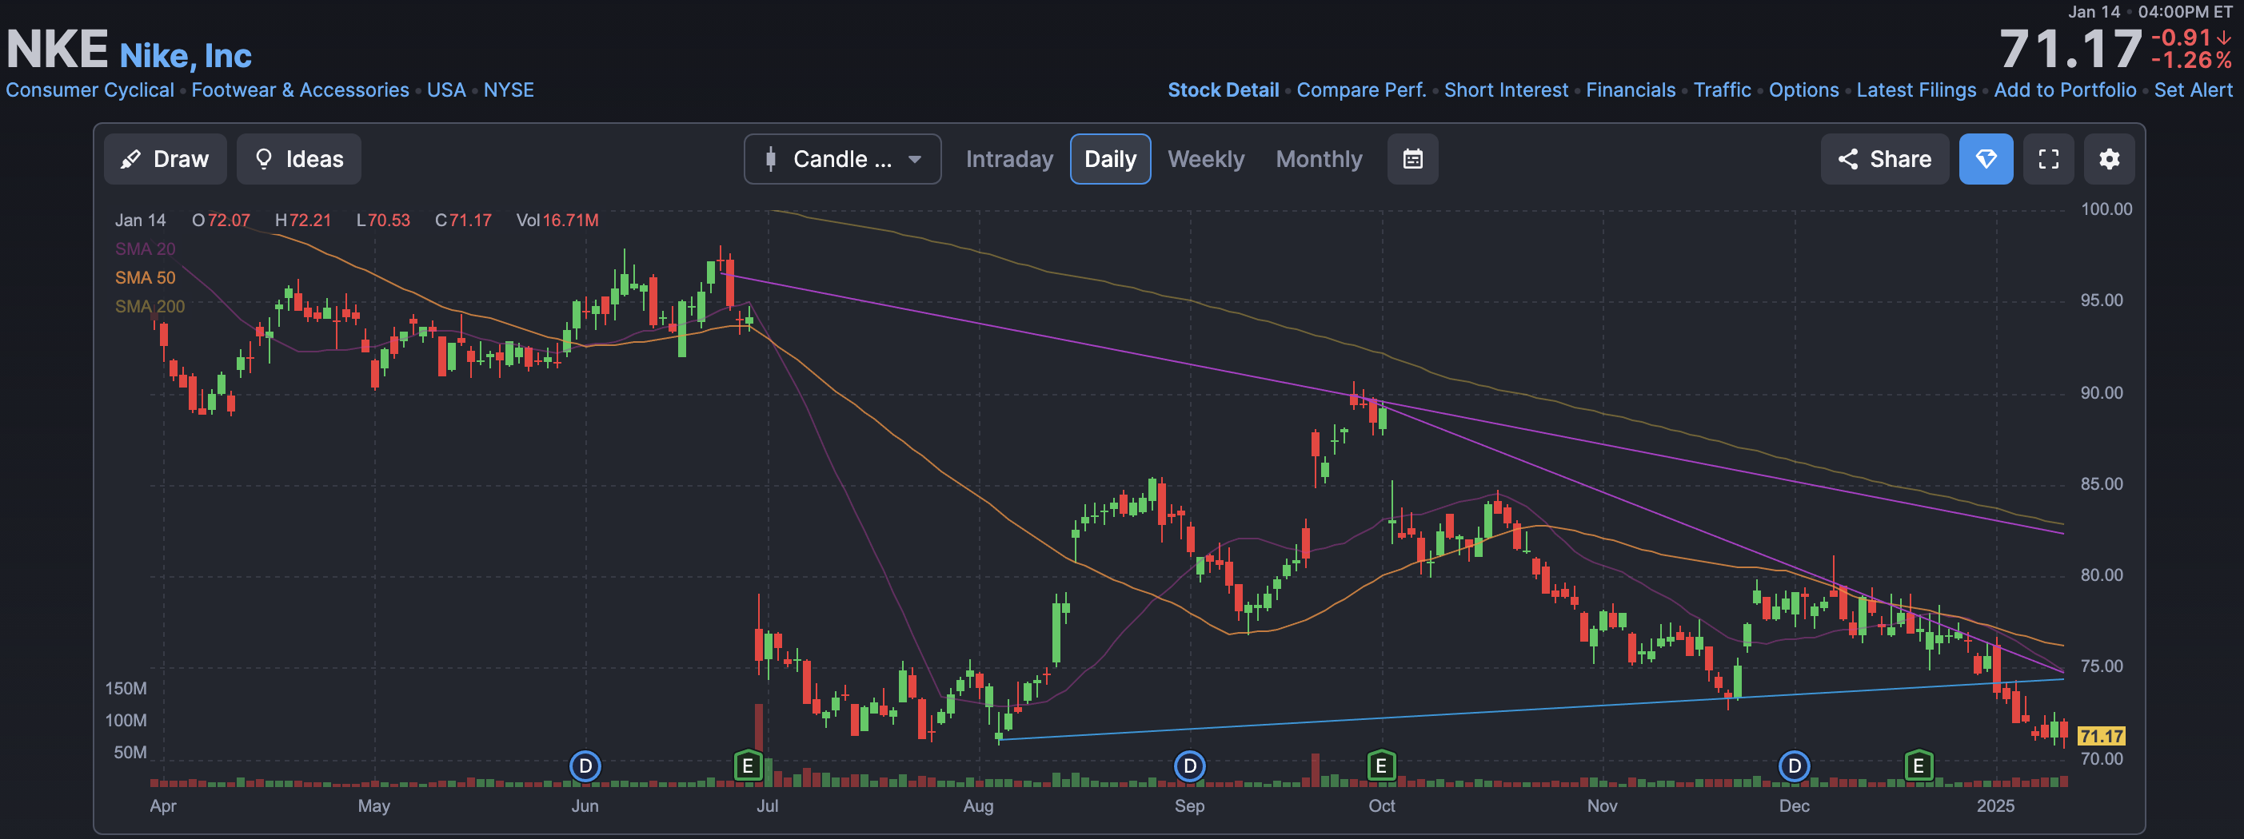Click the NKE ticker symbol
This screenshot has height=839, width=2244.
pyautogui.click(x=58, y=49)
